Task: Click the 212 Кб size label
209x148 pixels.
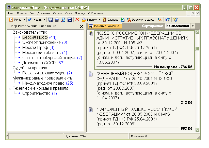Action: (x=186, y=103)
